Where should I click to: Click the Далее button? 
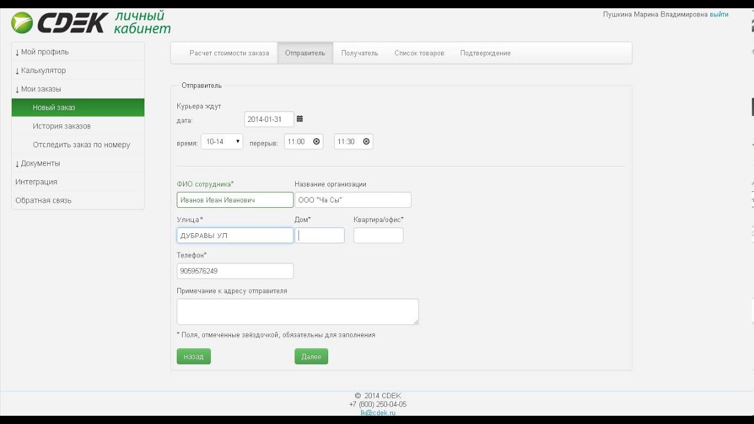pyautogui.click(x=311, y=356)
